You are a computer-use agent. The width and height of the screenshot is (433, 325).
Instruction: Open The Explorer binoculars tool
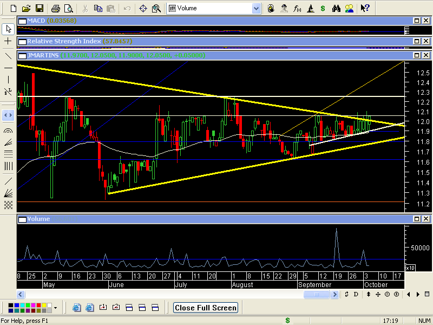click(x=336, y=9)
